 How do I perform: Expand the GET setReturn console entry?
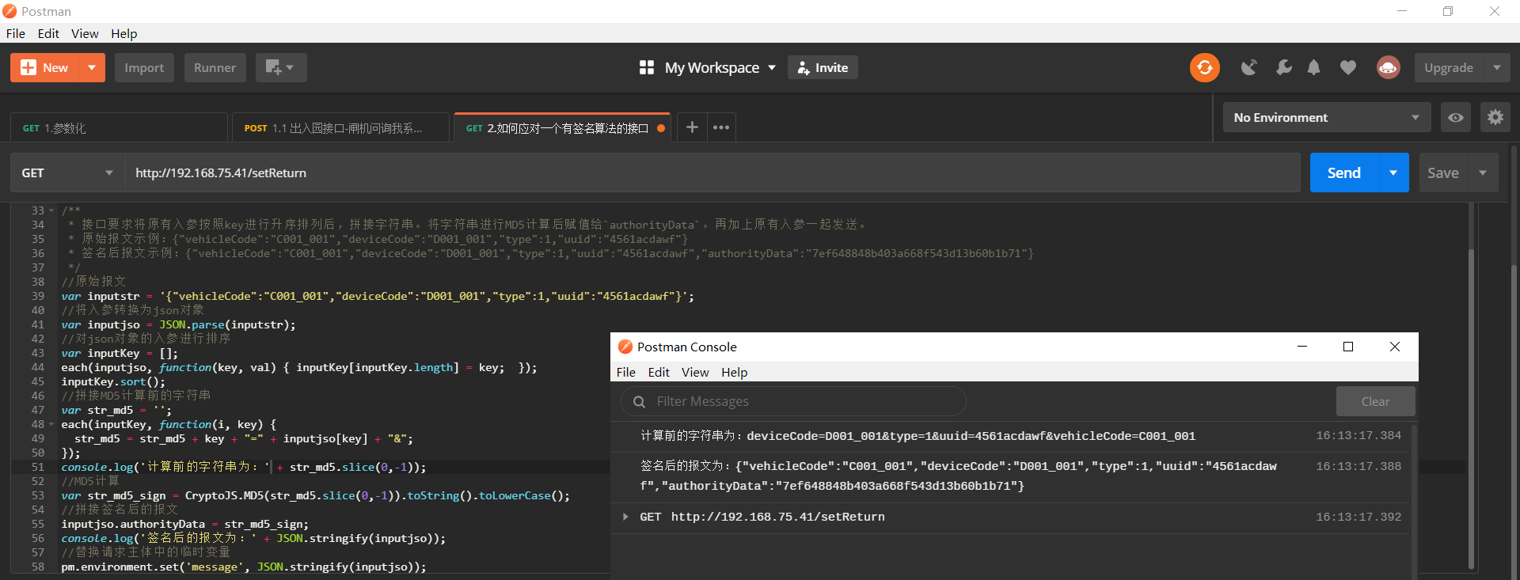point(625,517)
